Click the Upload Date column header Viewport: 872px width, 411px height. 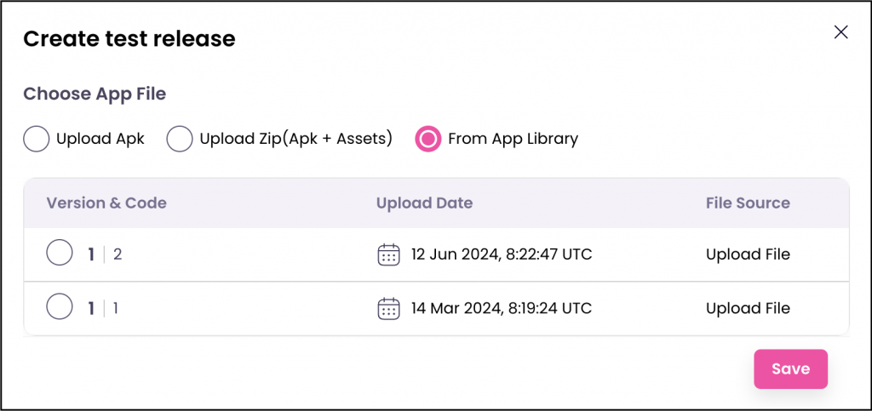(424, 203)
